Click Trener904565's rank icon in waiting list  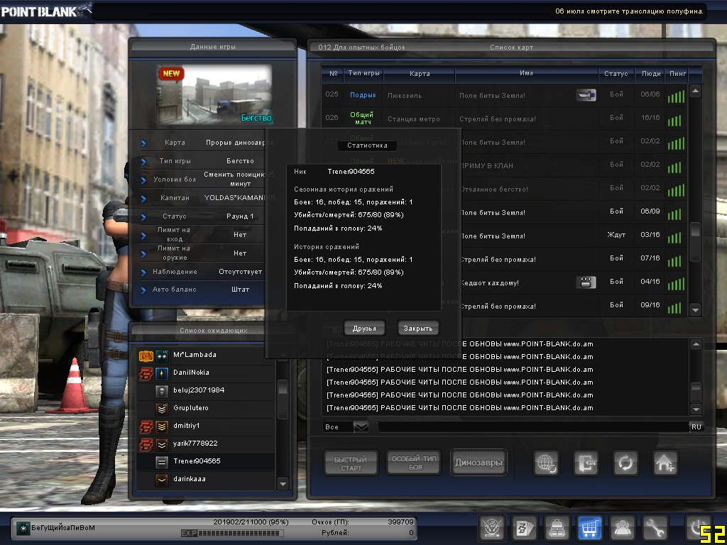point(162,461)
